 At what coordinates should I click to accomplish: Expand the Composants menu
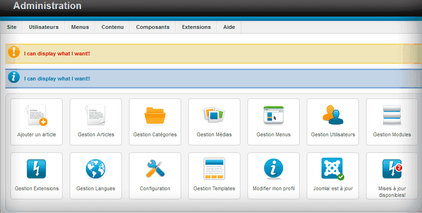(153, 27)
